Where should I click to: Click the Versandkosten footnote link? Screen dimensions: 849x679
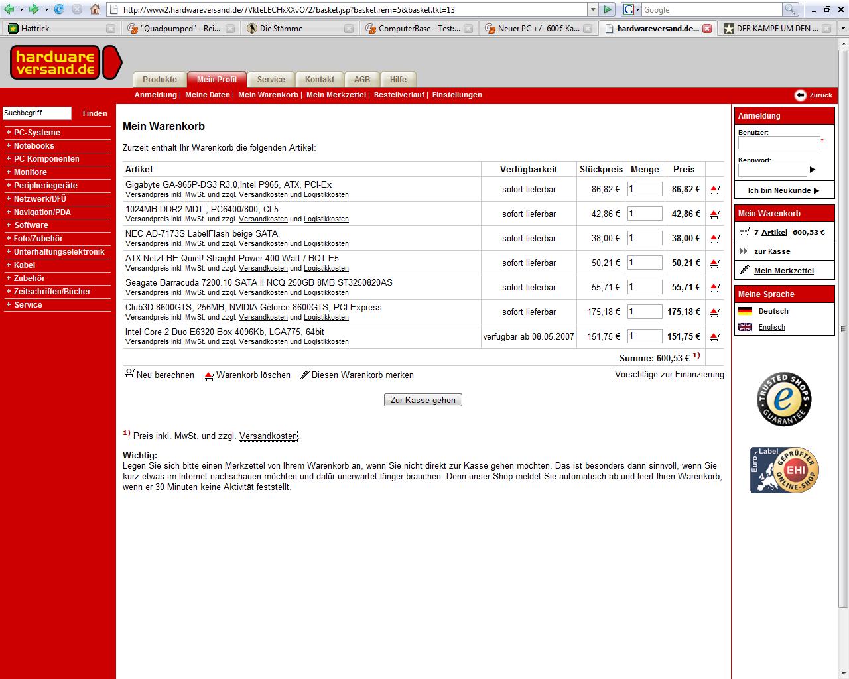click(x=269, y=436)
